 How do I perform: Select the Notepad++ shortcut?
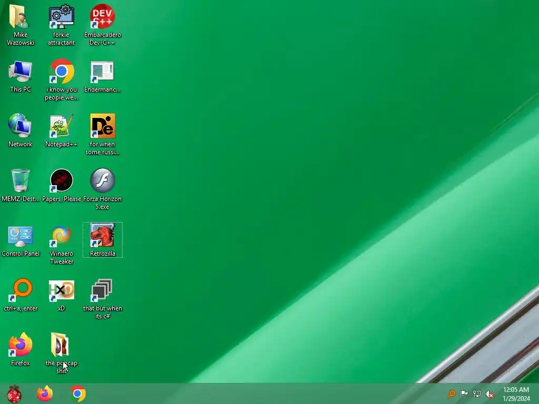(61, 130)
